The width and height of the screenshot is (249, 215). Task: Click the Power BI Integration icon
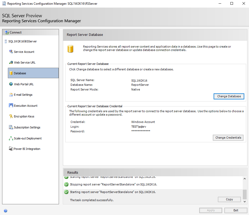tap(11, 149)
